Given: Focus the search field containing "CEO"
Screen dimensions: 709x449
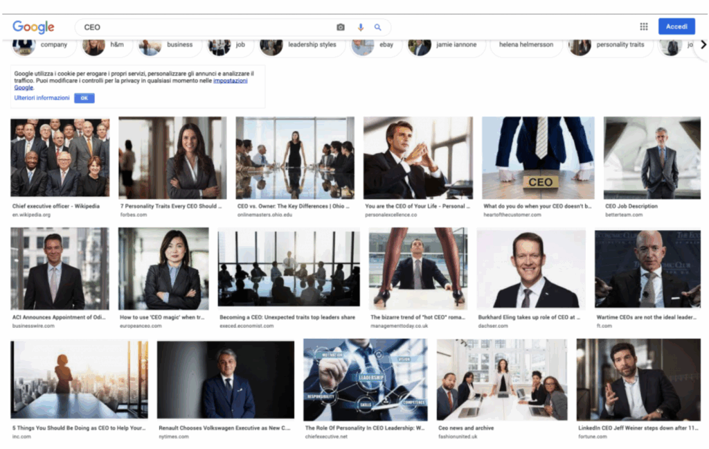Looking at the screenshot, I should point(208,27).
